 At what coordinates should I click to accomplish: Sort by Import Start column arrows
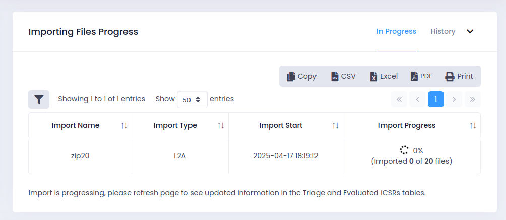click(335, 125)
